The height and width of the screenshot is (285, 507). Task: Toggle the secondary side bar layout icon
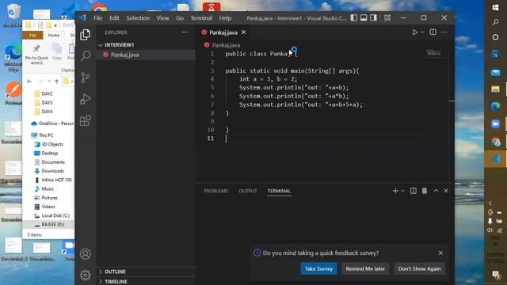(373, 17)
